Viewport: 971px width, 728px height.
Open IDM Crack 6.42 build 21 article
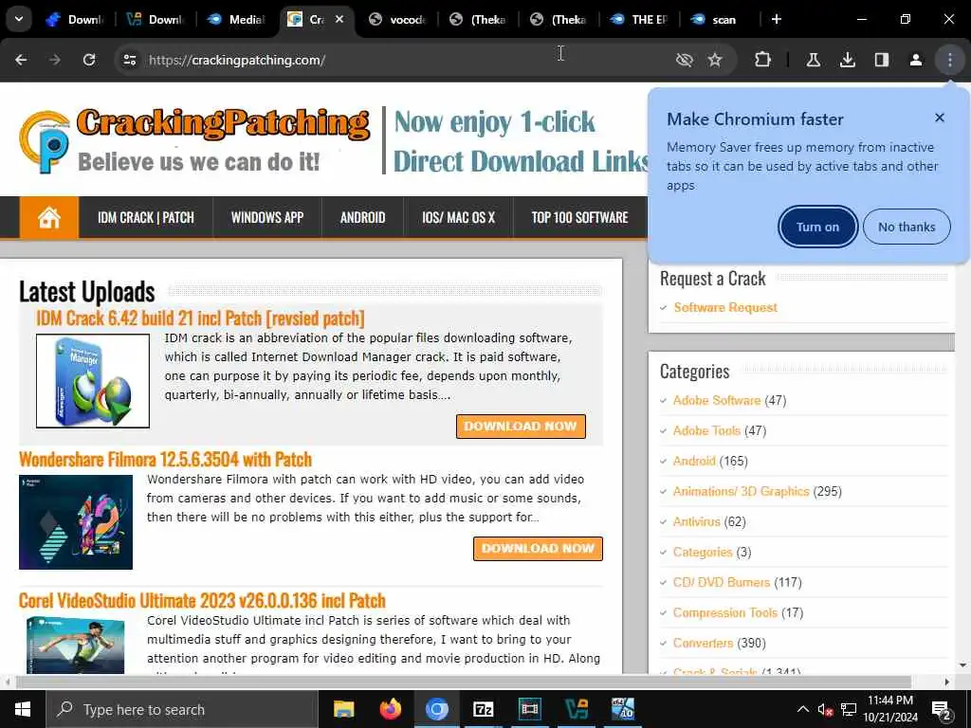click(x=200, y=318)
